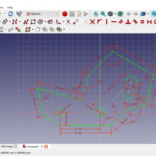Apply the coincident constraint
The width and height of the screenshot is (156, 156).
(x=92, y=22)
